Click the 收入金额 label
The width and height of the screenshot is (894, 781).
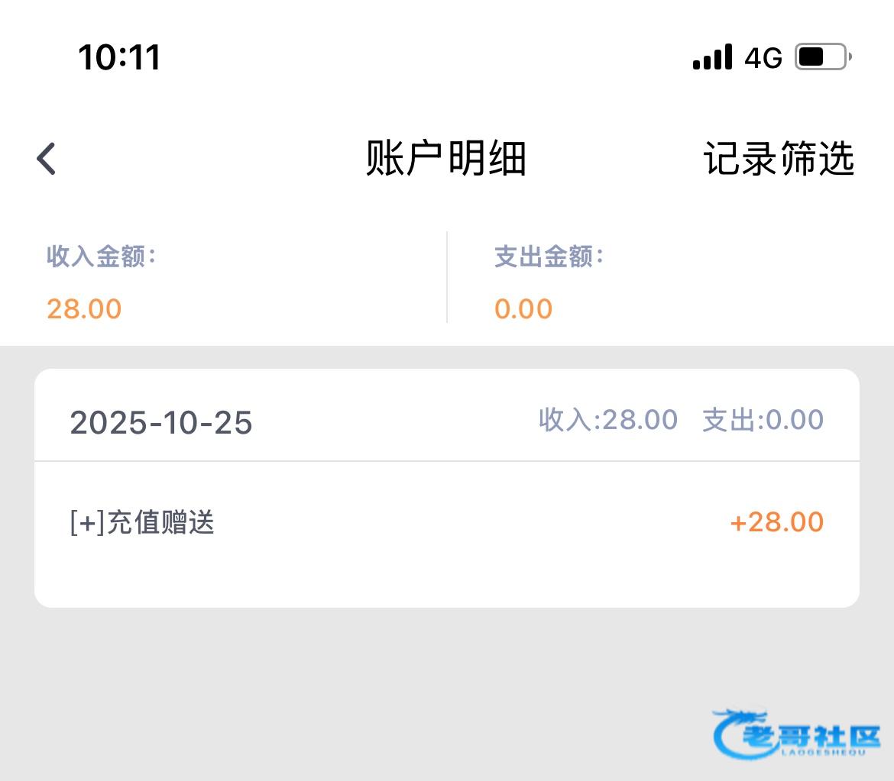(x=101, y=257)
